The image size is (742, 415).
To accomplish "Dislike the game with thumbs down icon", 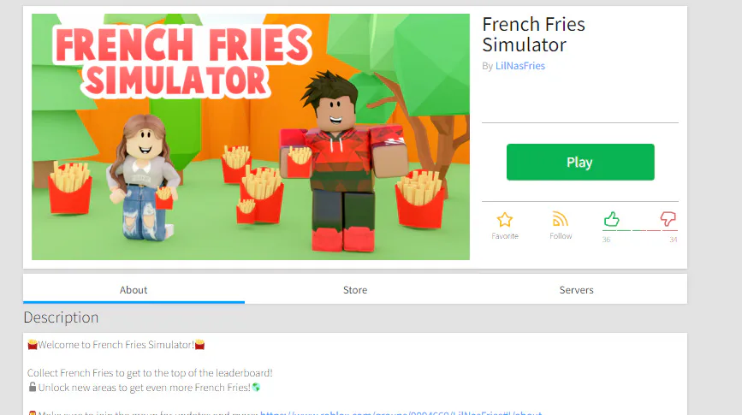I will click(x=668, y=219).
